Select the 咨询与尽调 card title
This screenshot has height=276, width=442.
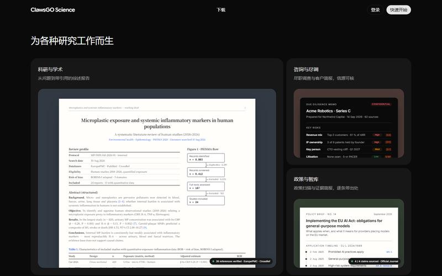(306, 70)
